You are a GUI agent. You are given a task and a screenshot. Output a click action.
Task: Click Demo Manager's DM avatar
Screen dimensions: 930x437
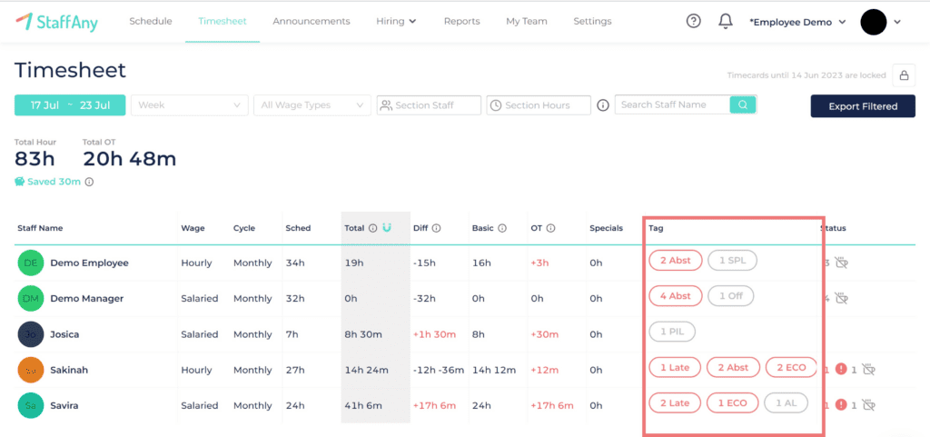pyautogui.click(x=31, y=298)
